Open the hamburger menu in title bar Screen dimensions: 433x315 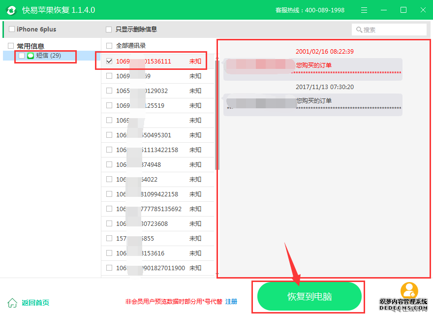coord(364,10)
